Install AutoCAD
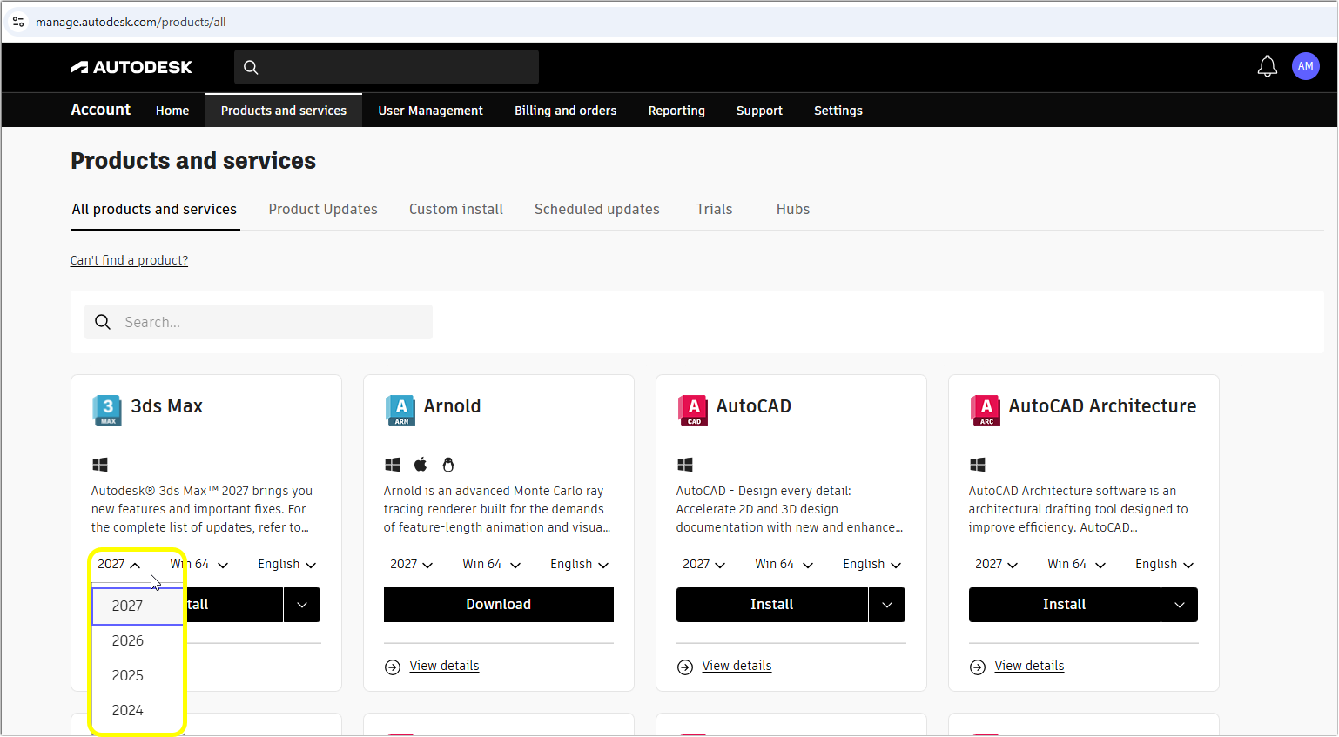The height and width of the screenshot is (737, 1339). 772,605
